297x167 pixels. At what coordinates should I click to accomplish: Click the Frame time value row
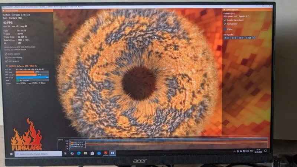pos(15,37)
